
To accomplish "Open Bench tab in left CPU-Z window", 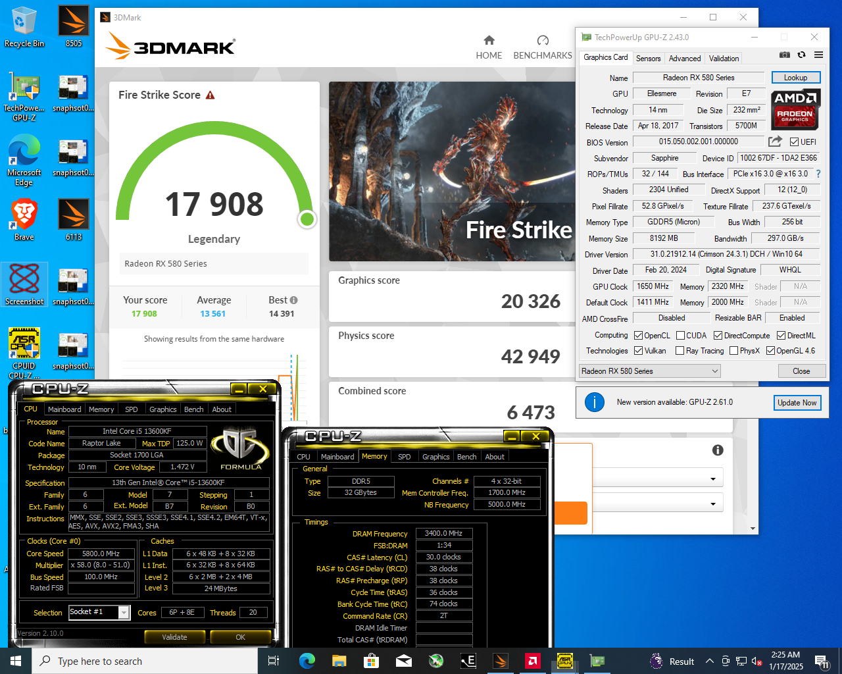I will [193, 409].
